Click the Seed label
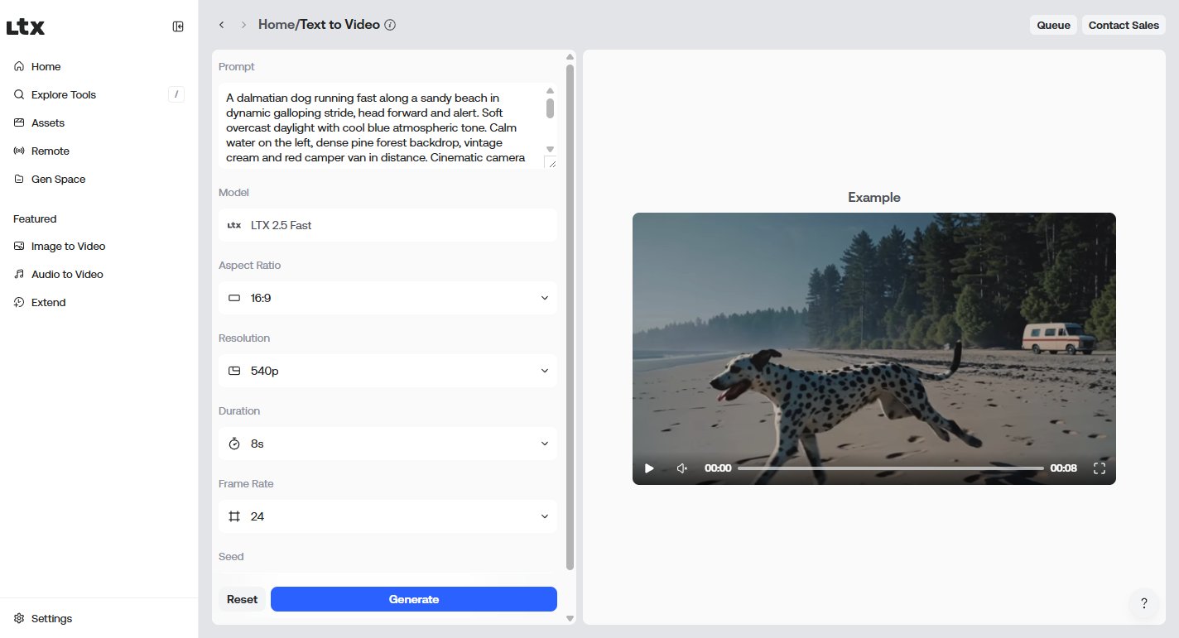1179x638 pixels. click(231, 556)
